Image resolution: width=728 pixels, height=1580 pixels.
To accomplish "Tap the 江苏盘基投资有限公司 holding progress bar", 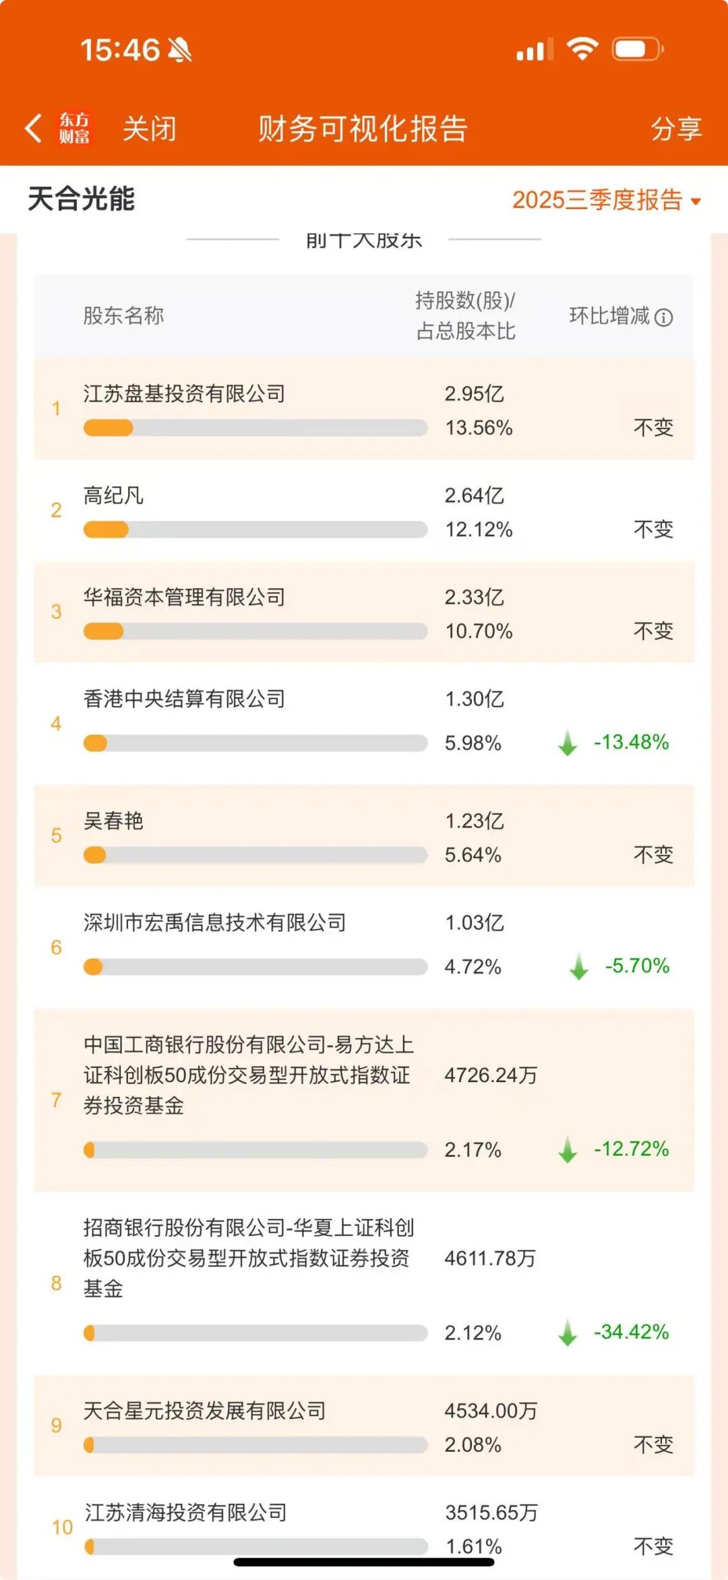I will [x=255, y=428].
